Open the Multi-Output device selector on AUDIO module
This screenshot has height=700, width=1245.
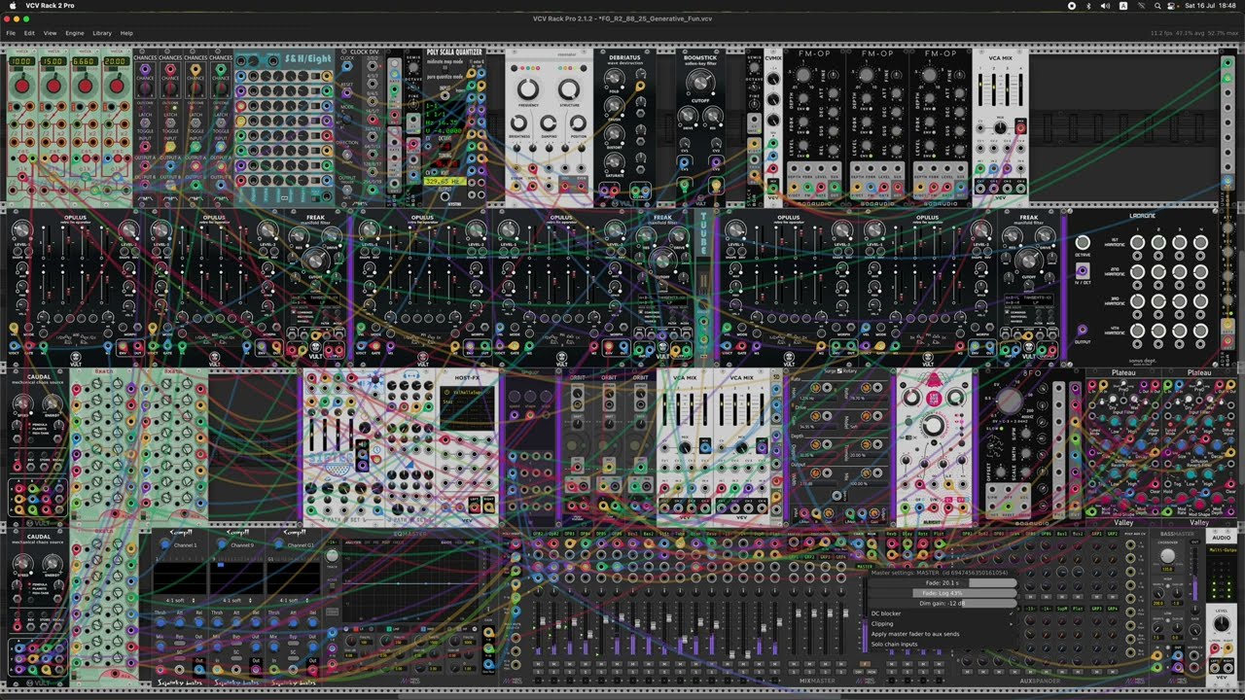(x=1221, y=549)
